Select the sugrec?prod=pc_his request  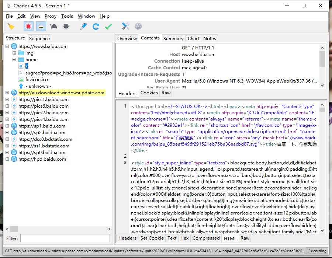click(69, 73)
